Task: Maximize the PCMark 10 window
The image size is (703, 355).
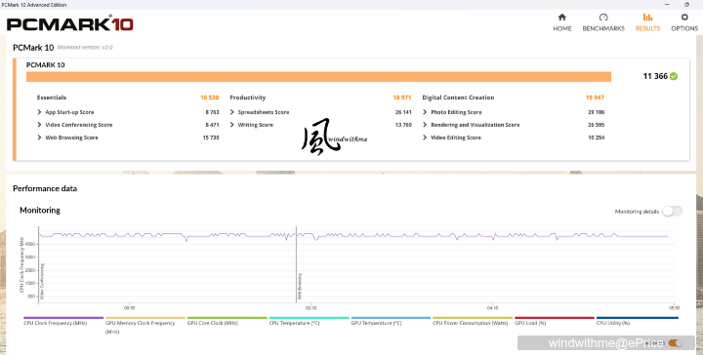Action: pos(686,5)
